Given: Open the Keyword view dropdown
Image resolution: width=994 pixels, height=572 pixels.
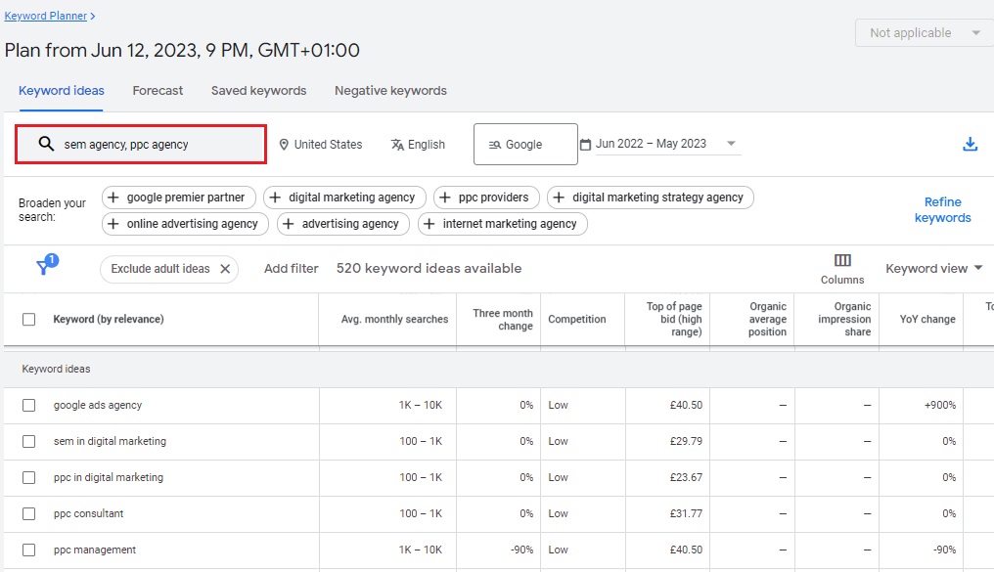Looking at the screenshot, I should point(933,269).
